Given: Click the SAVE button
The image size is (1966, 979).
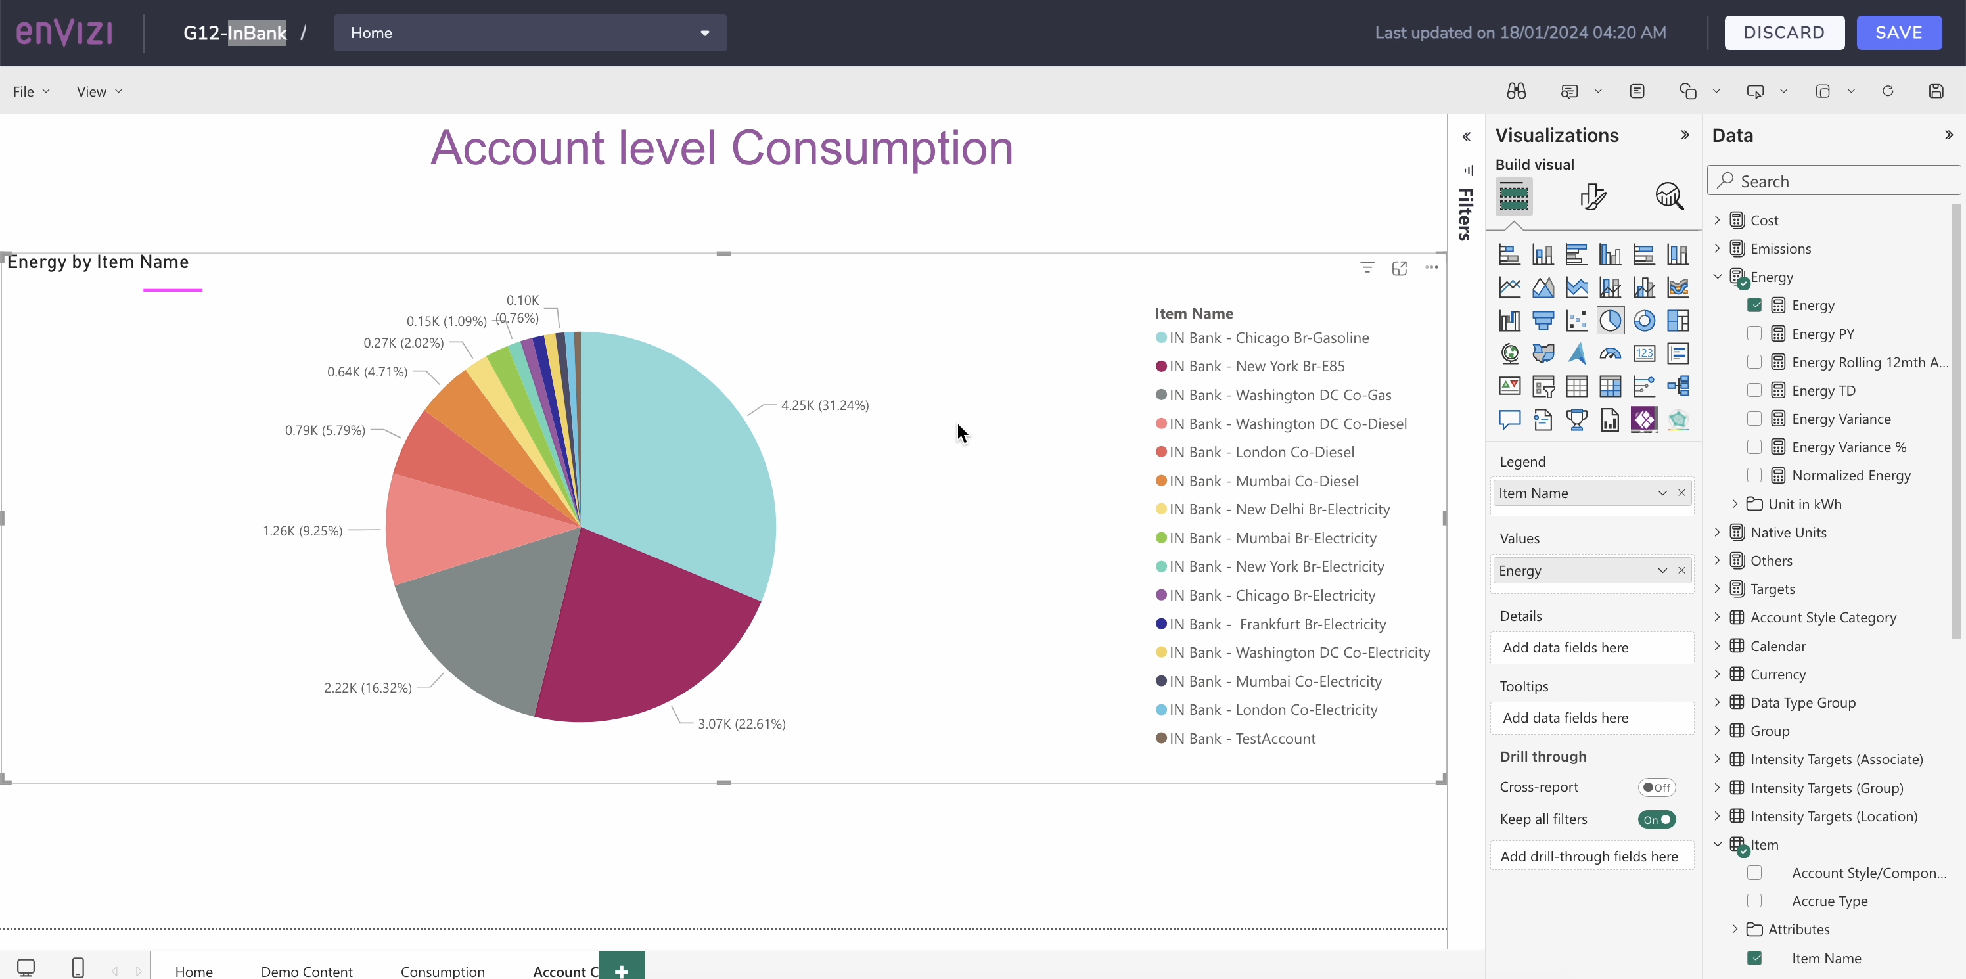Looking at the screenshot, I should (1899, 32).
